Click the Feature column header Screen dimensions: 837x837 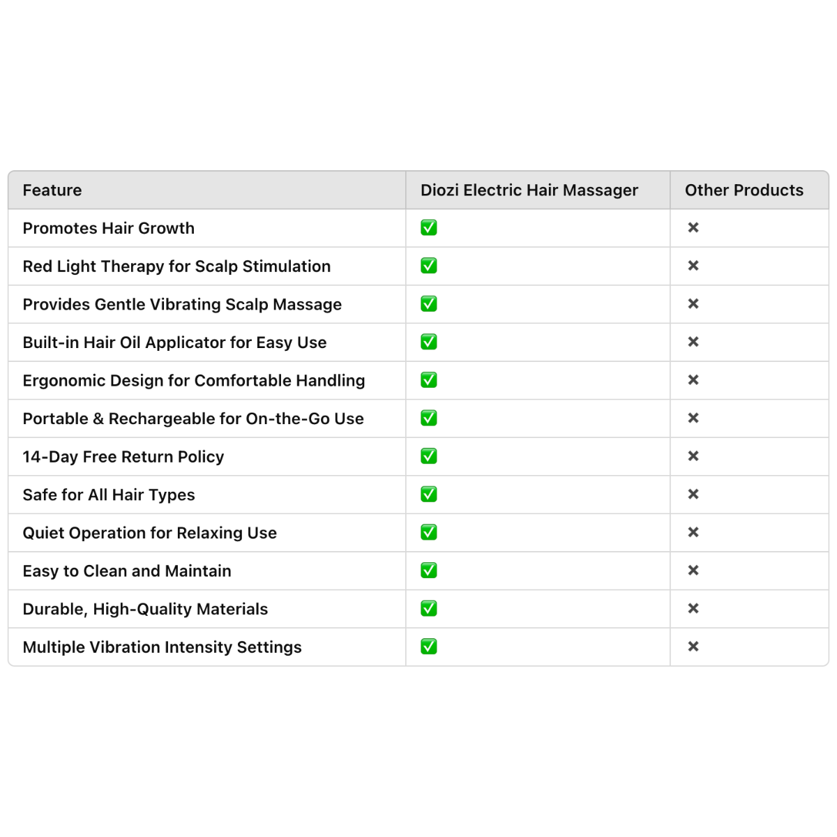[x=52, y=190]
